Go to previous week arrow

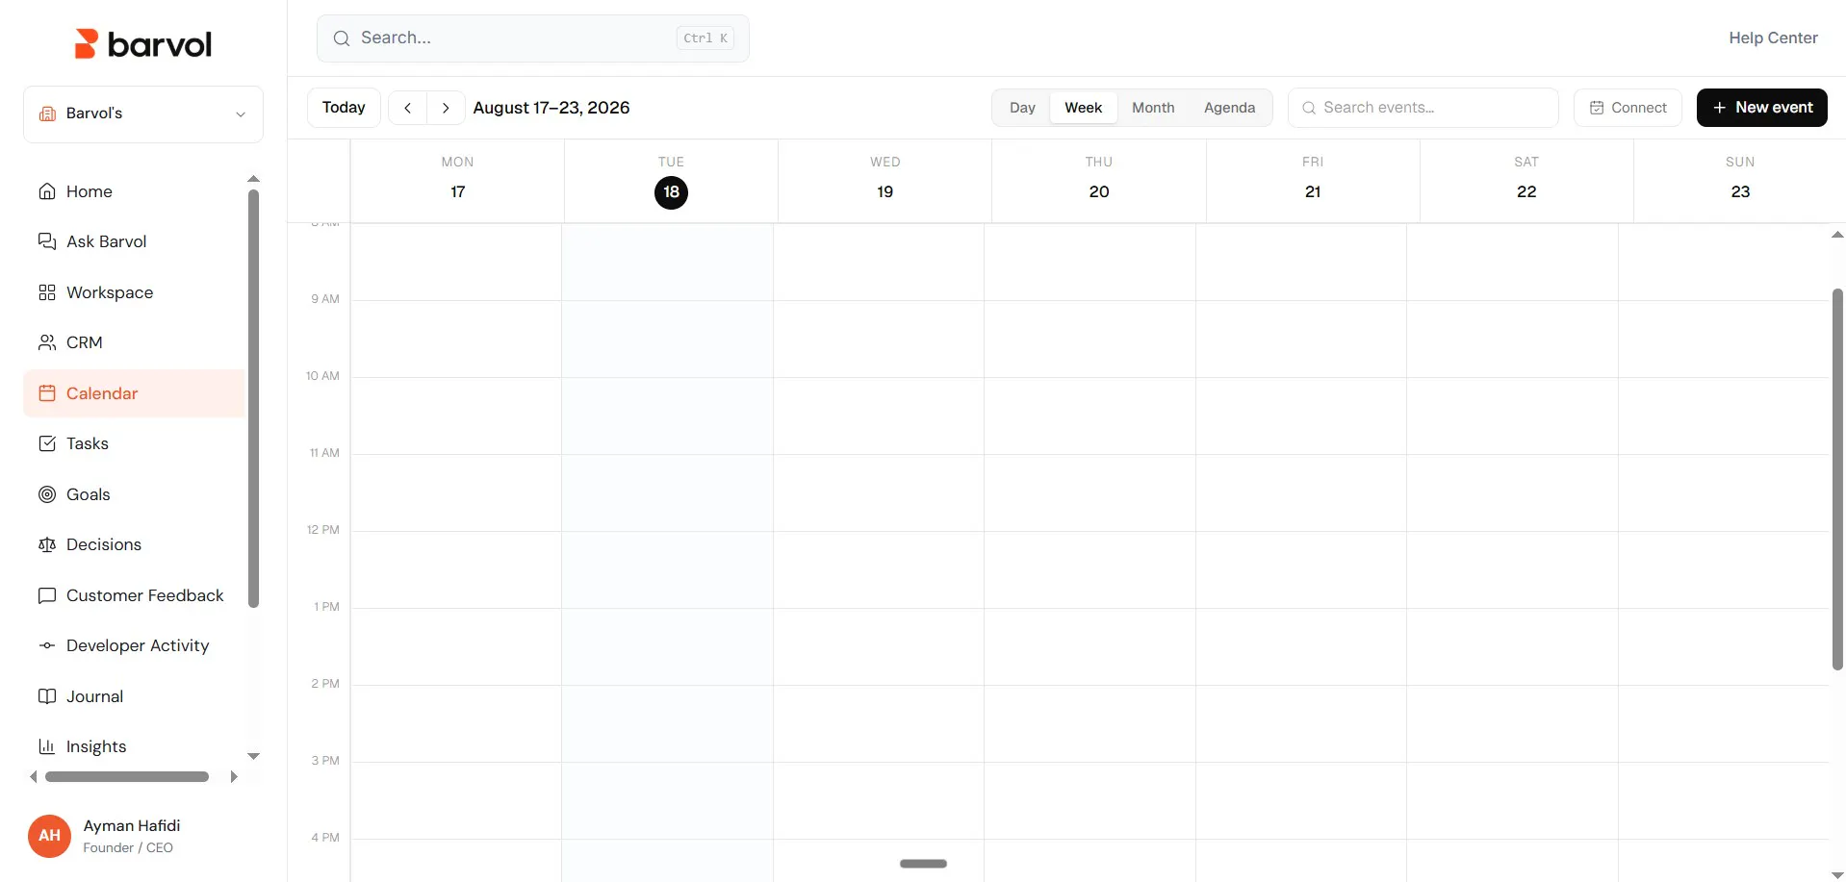[x=408, y=108]
